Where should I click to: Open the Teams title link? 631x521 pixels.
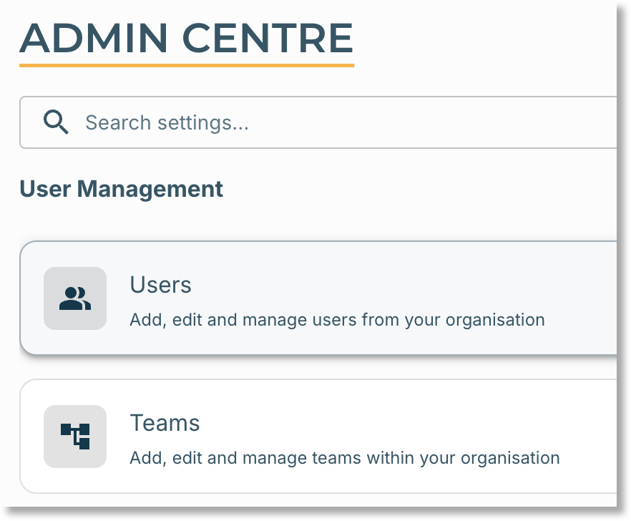point(165,423)
